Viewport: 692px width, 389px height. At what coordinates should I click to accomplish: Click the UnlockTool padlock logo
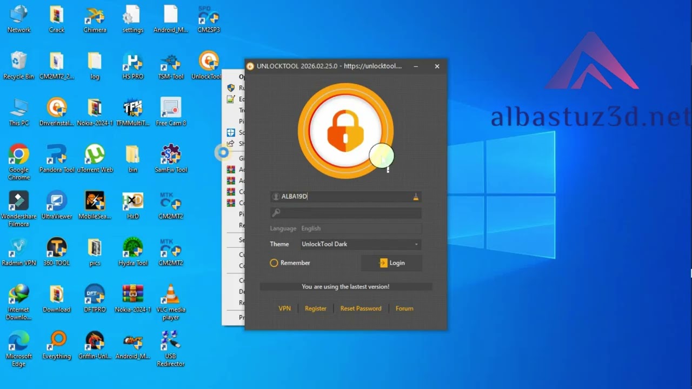pos(346,131)
